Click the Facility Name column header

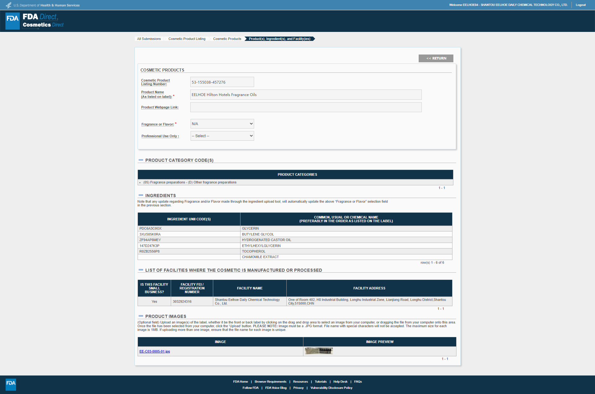pos(250,288)
